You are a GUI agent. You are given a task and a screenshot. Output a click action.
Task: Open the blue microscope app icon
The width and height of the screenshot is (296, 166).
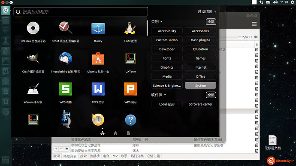pyautogui.click(x=66, y=119)
